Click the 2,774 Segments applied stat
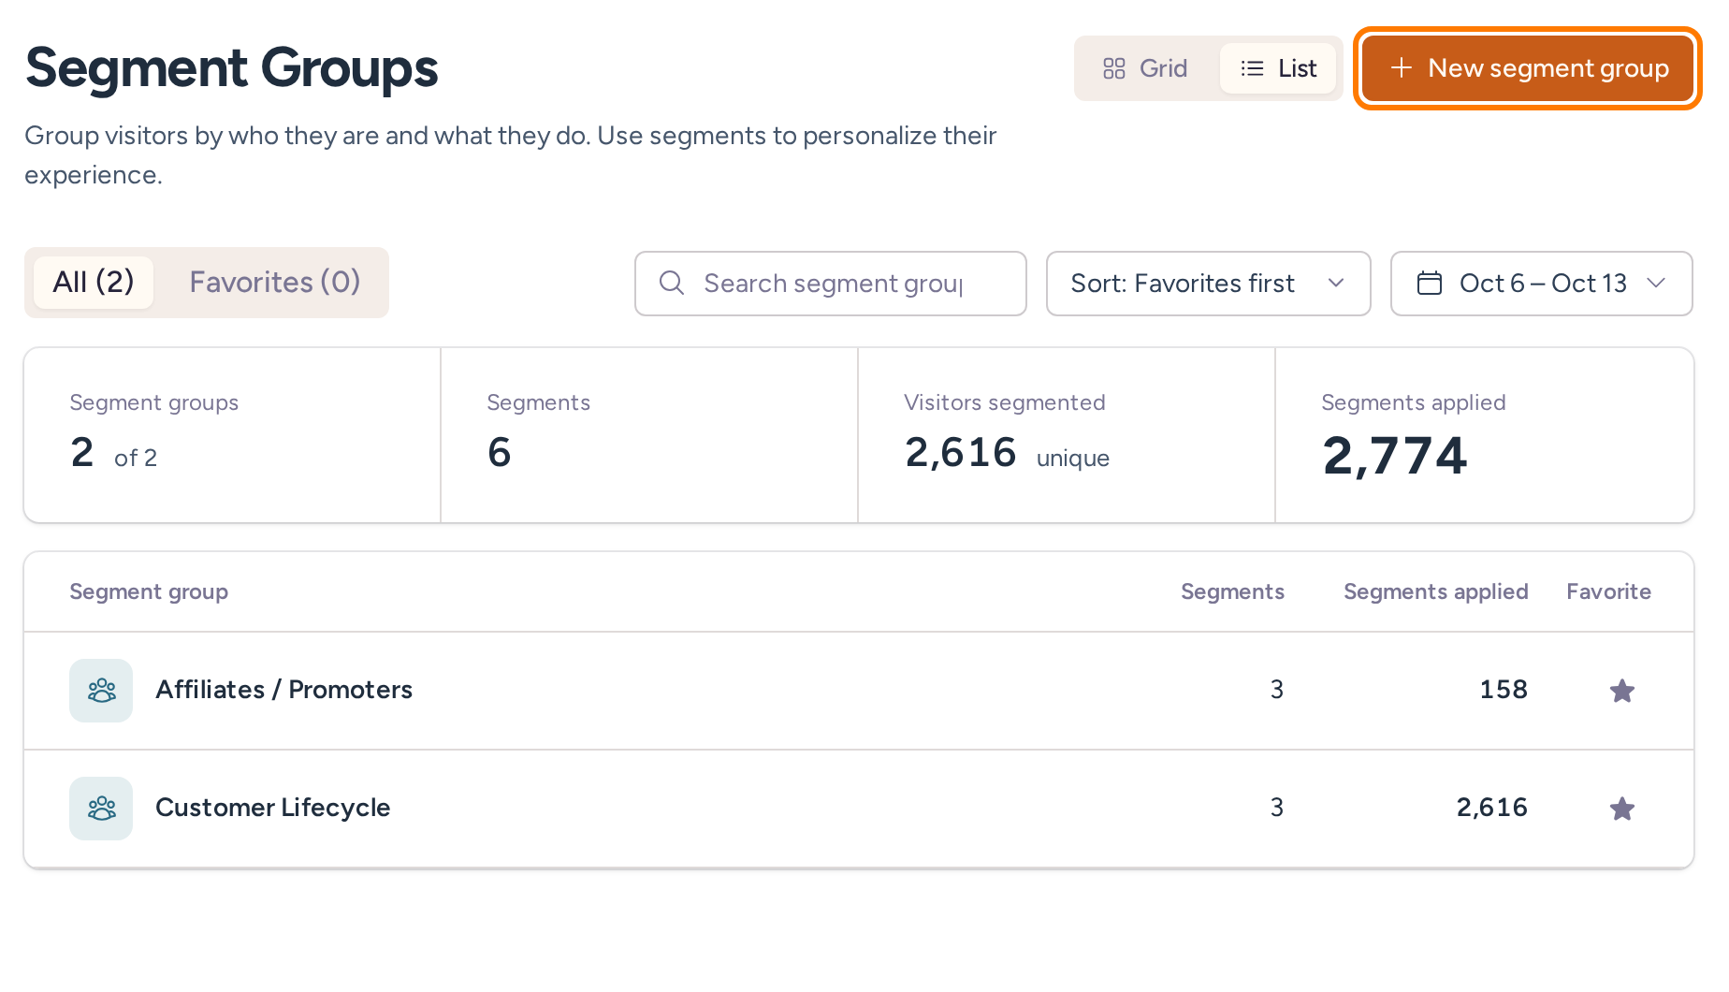Viewport: 1729px width, 992px height. (x=1484, y=435)
